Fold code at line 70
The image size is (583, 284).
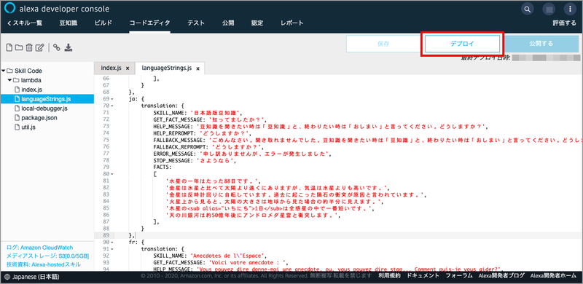[111, 106]
